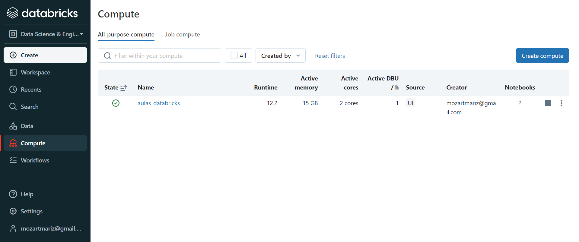The image size is (579, 242).
Task: Switch to the All-purpose compute tab
Action: click(126, 34)
